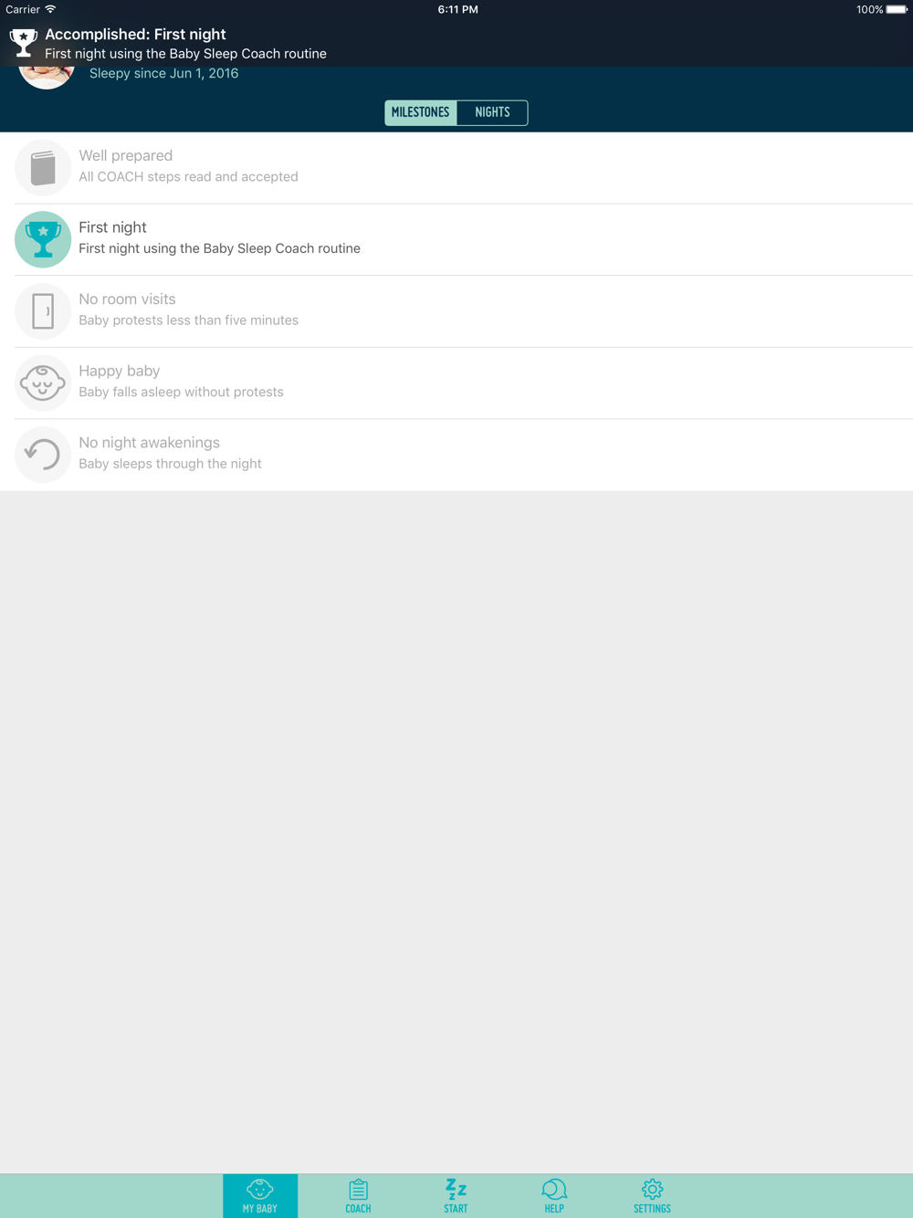
Task: Tap the Accomplished: First night notification banner
Action: click(456, 43)
